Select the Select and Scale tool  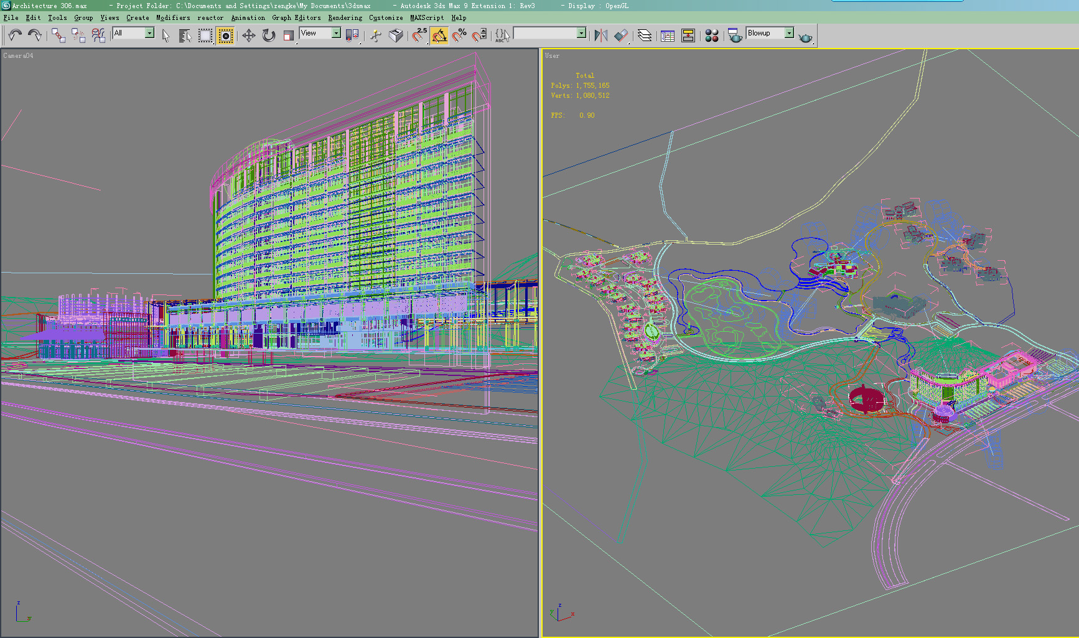pos(289,35)
